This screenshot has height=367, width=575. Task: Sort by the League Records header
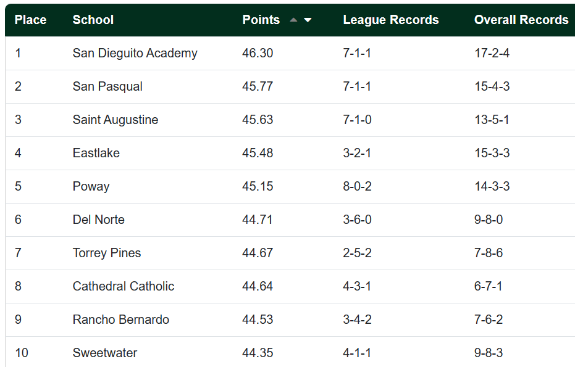(390, 20)
